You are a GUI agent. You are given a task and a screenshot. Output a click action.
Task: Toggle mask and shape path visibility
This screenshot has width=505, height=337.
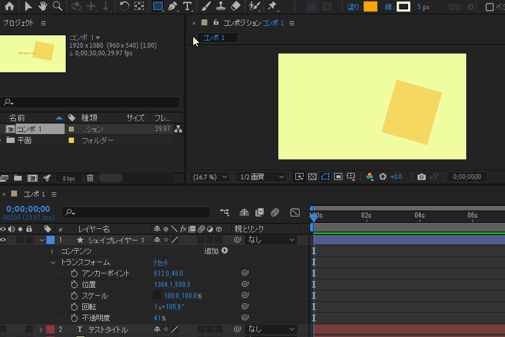pyautogui.click(x=325, y=176)
